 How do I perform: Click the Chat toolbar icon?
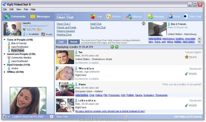[x=93, y=17]
